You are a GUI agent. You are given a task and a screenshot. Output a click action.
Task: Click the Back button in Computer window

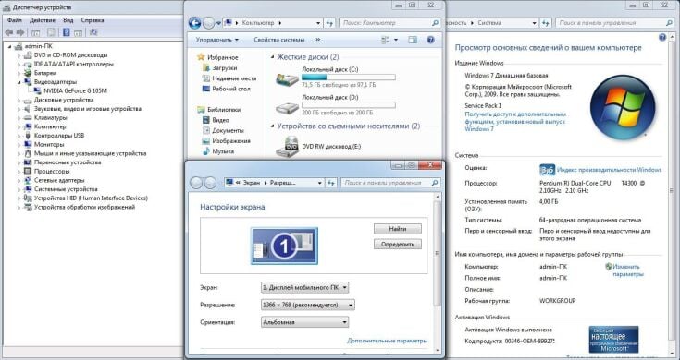195,23
